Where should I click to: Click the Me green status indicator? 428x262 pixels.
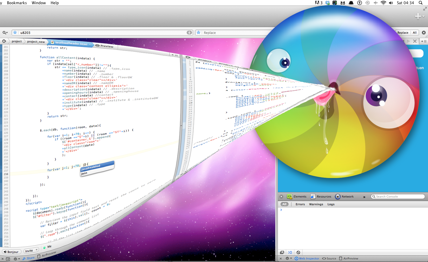(44, 248)
